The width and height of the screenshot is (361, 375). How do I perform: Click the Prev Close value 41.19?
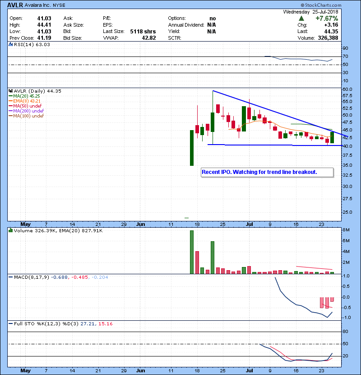(x=44, y=38)
